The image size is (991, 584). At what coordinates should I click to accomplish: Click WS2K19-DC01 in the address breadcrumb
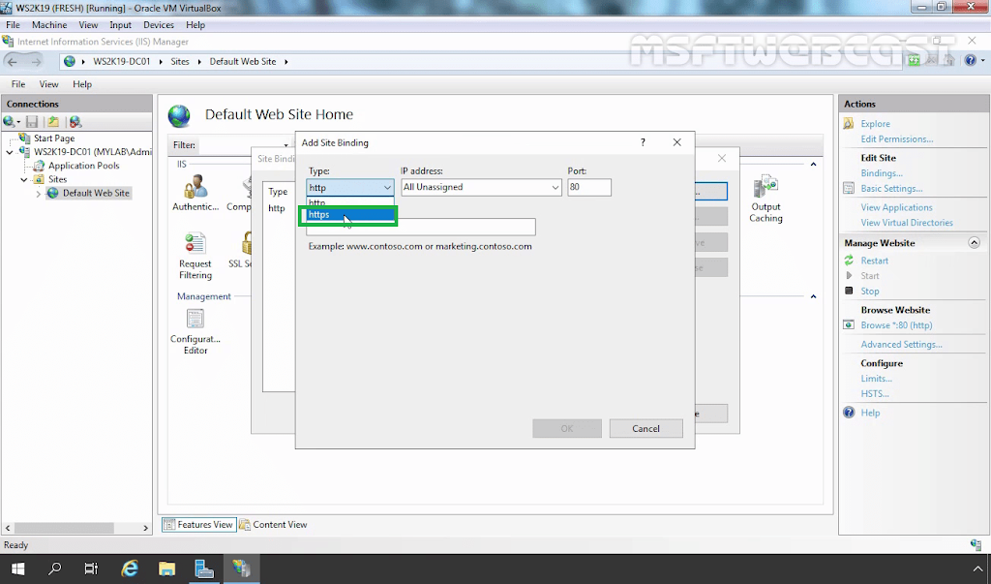(x=121, y=61)
